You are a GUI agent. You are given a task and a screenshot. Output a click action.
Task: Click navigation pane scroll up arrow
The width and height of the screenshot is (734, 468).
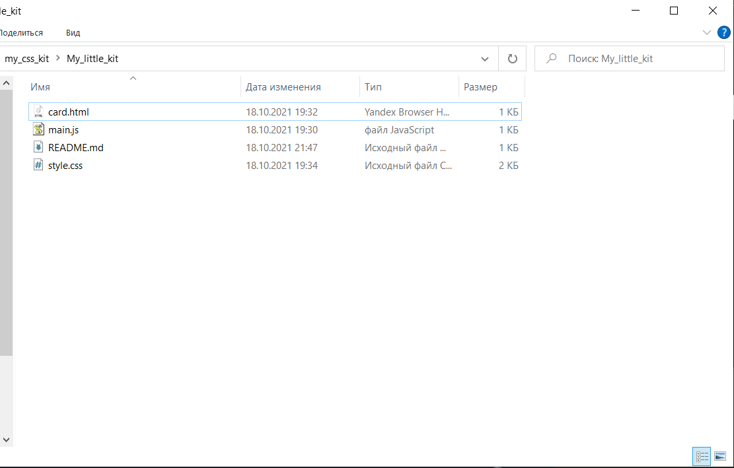point(6,83)
